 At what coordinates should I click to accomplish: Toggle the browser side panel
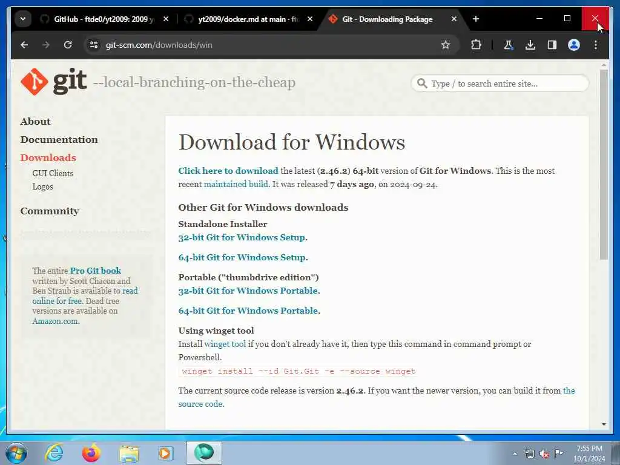point(552,45)
